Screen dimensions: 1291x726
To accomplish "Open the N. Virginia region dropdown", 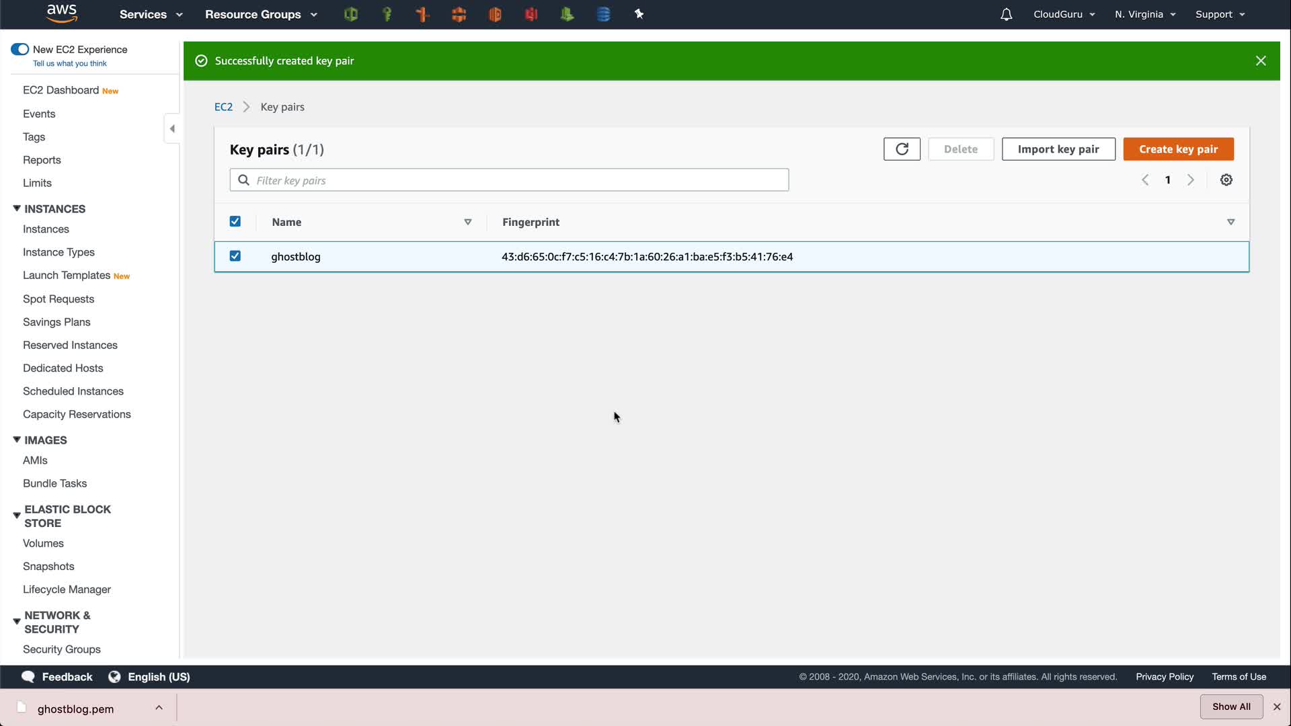I will [x=1144, y=14].
